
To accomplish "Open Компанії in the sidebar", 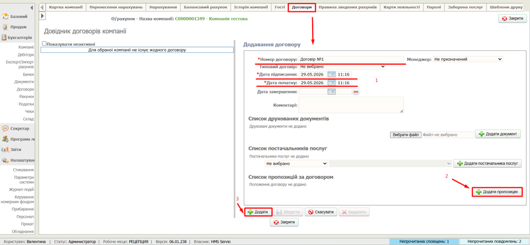I will coord(26,47).
